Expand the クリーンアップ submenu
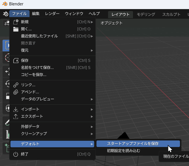This screenshot has width=189, height=166. pos(52,134)
